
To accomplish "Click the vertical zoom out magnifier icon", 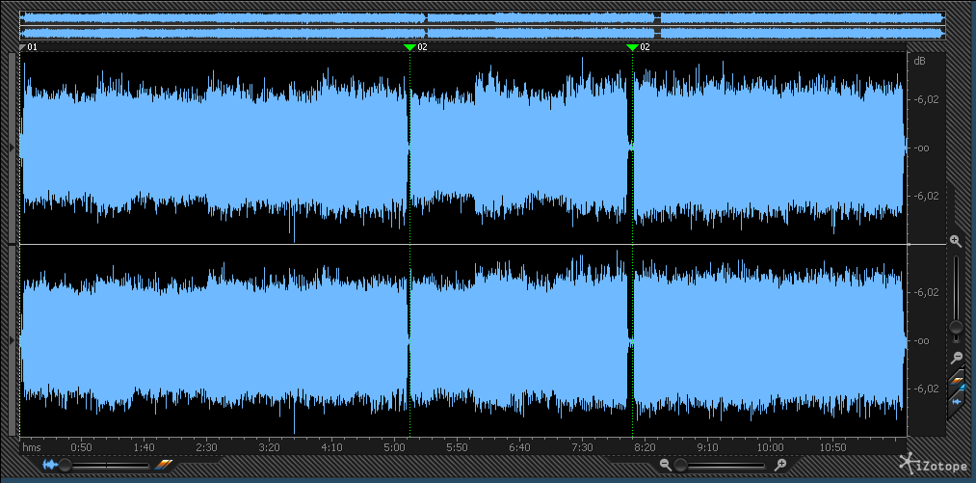I will (x=956, y=357).
